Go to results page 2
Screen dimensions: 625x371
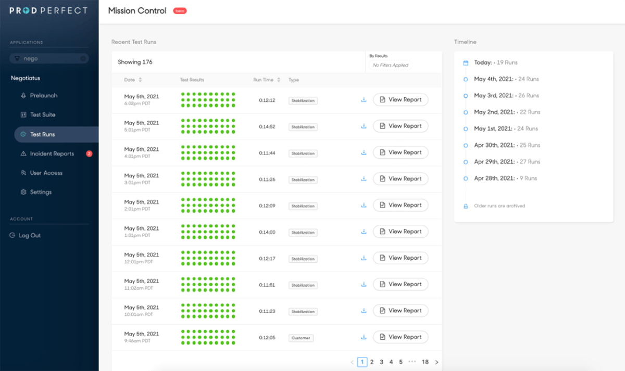click(372, 362)
